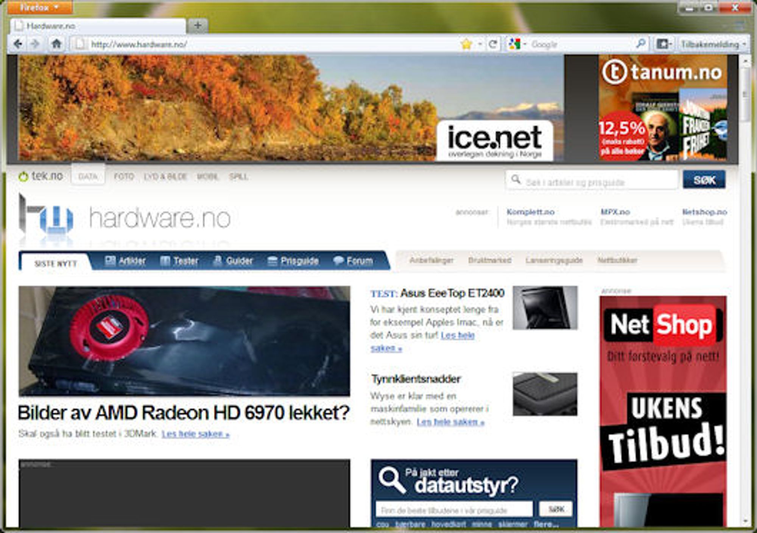757x533 pixels.
Task: Open the Nettbutikker link
Action: pos(617,260)
